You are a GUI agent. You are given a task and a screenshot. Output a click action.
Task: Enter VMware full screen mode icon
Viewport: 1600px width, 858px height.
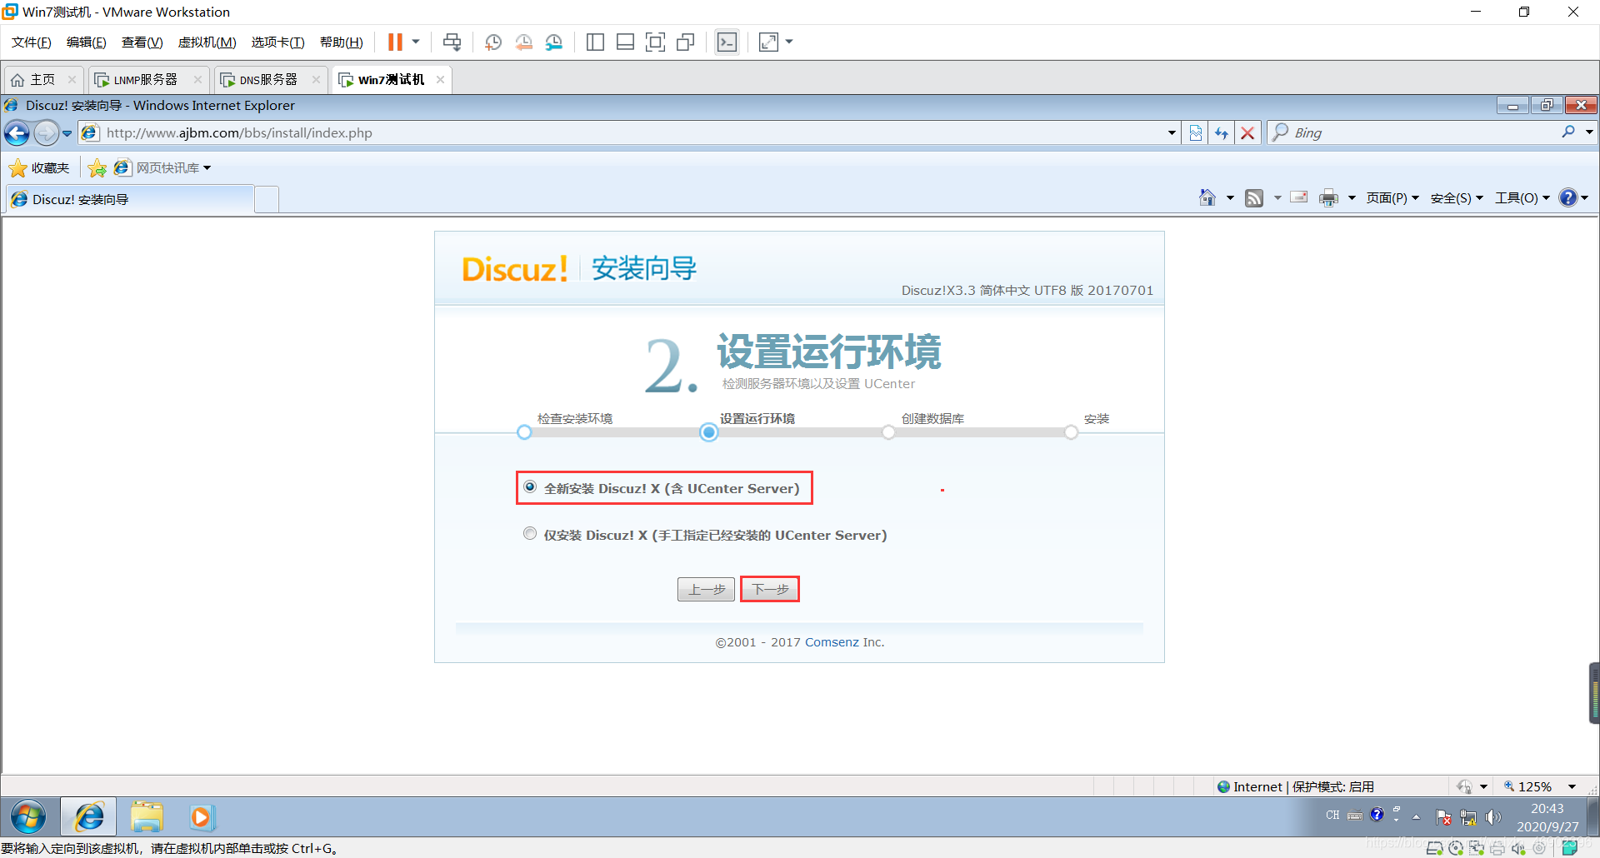pos(655,42)
